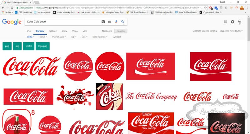250x134 pixels.
Task: Select the Obrázky tab
Action: point(40,31)
